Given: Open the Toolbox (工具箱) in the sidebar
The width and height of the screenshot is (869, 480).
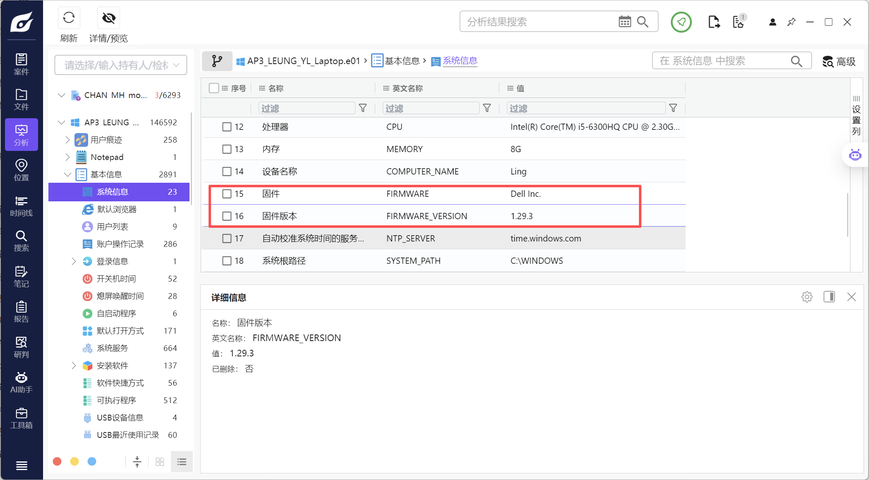Looking at the screenshot, I should [21, 418].
